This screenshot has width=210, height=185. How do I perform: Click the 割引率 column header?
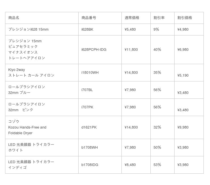click(159, 18)
